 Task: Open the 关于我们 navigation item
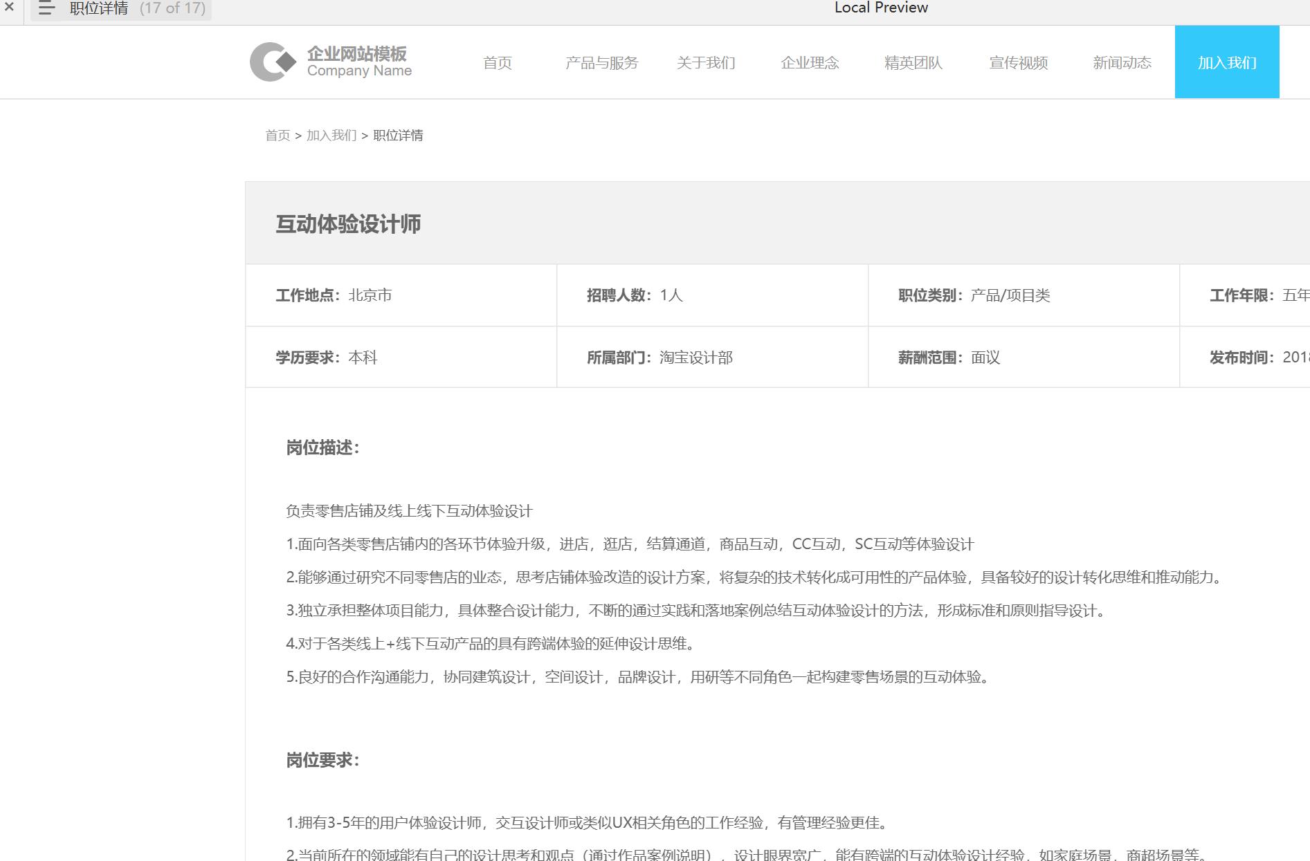[x=706, y=63]
